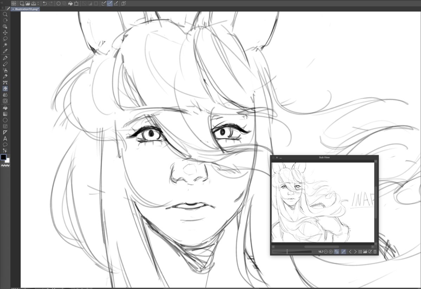
Task: Show previous image in Sub View
Action: [350, 252]
